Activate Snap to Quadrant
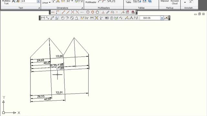This screenshot has height=116, width=207. [x=93, y=12]
